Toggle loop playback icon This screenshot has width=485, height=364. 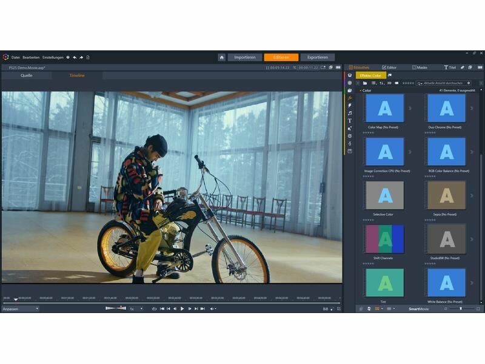pos(154,309)
